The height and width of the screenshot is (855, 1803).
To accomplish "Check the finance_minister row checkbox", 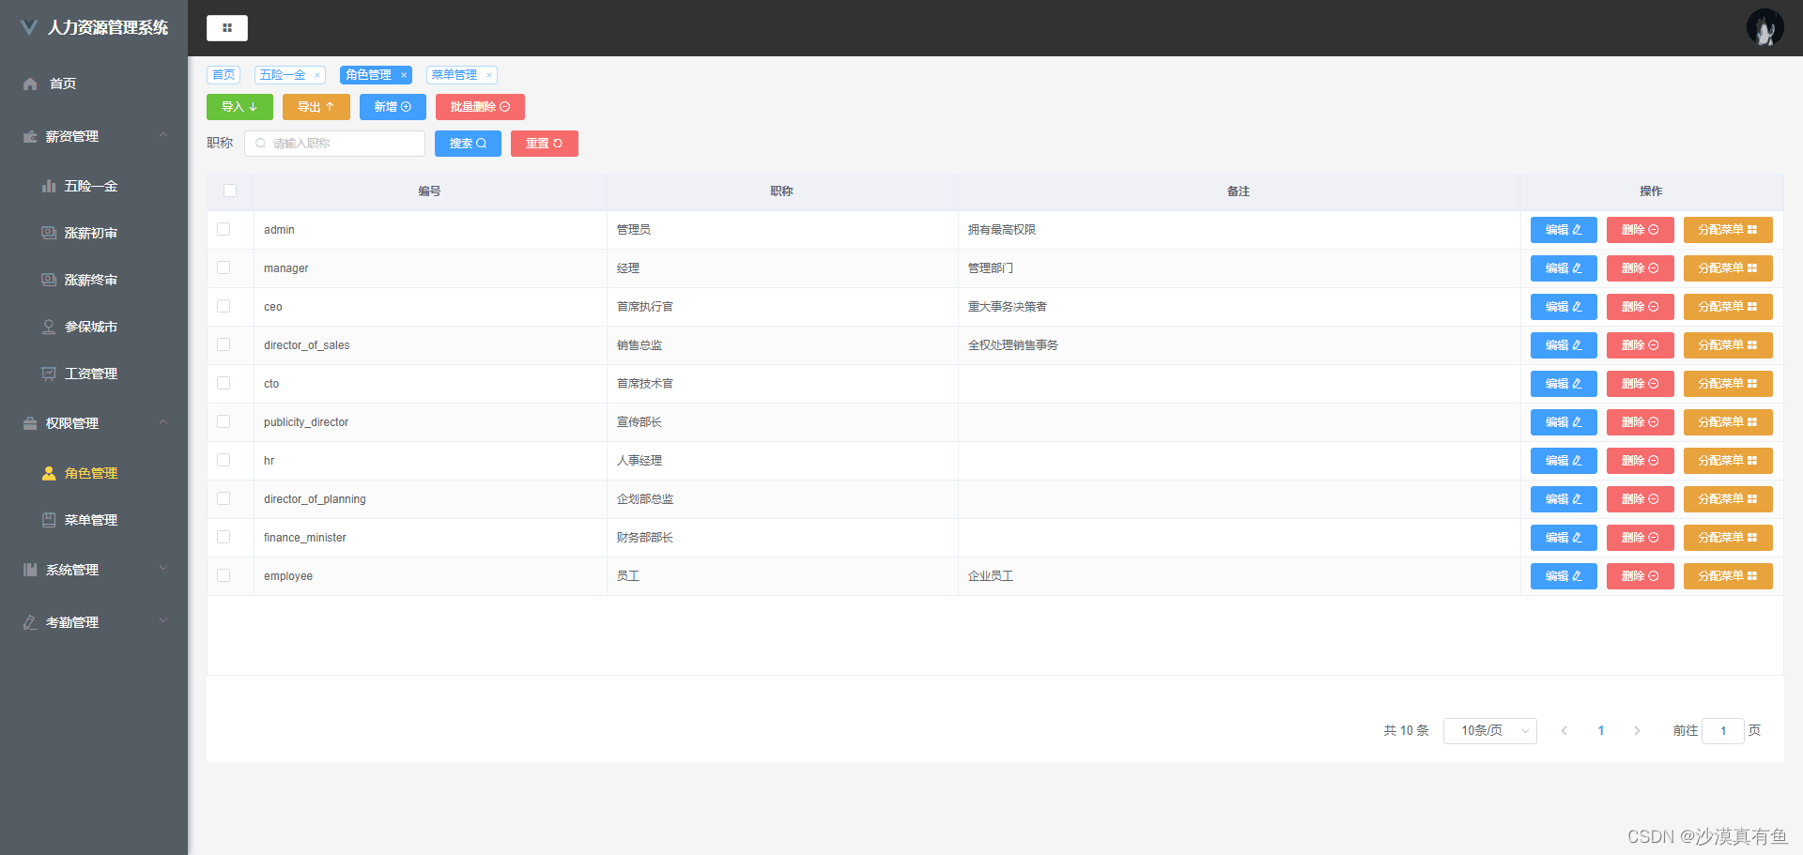I will point(223,537).
